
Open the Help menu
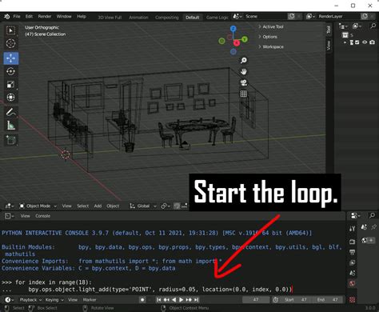coord(82,16)
